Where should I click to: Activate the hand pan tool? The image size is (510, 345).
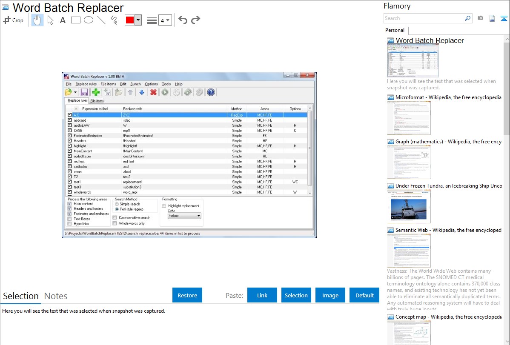[x=37, y=20]
